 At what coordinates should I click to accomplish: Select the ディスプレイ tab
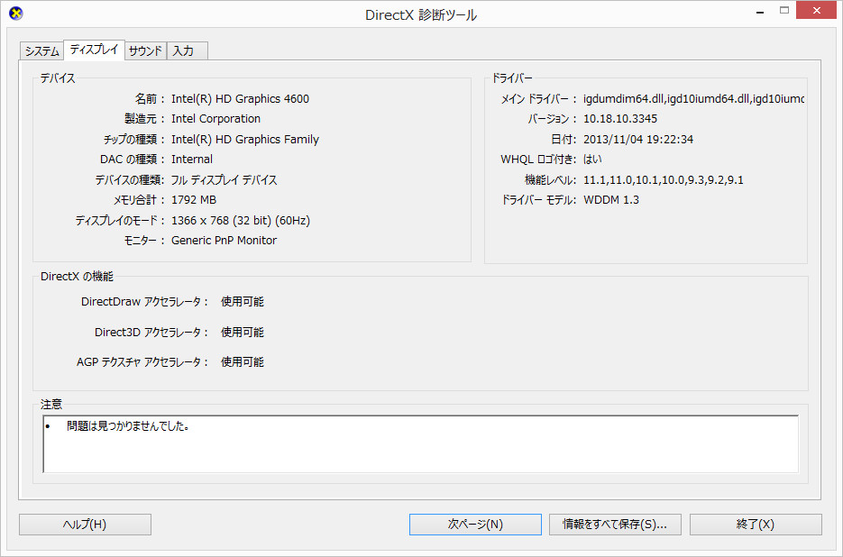click(94, 50)
